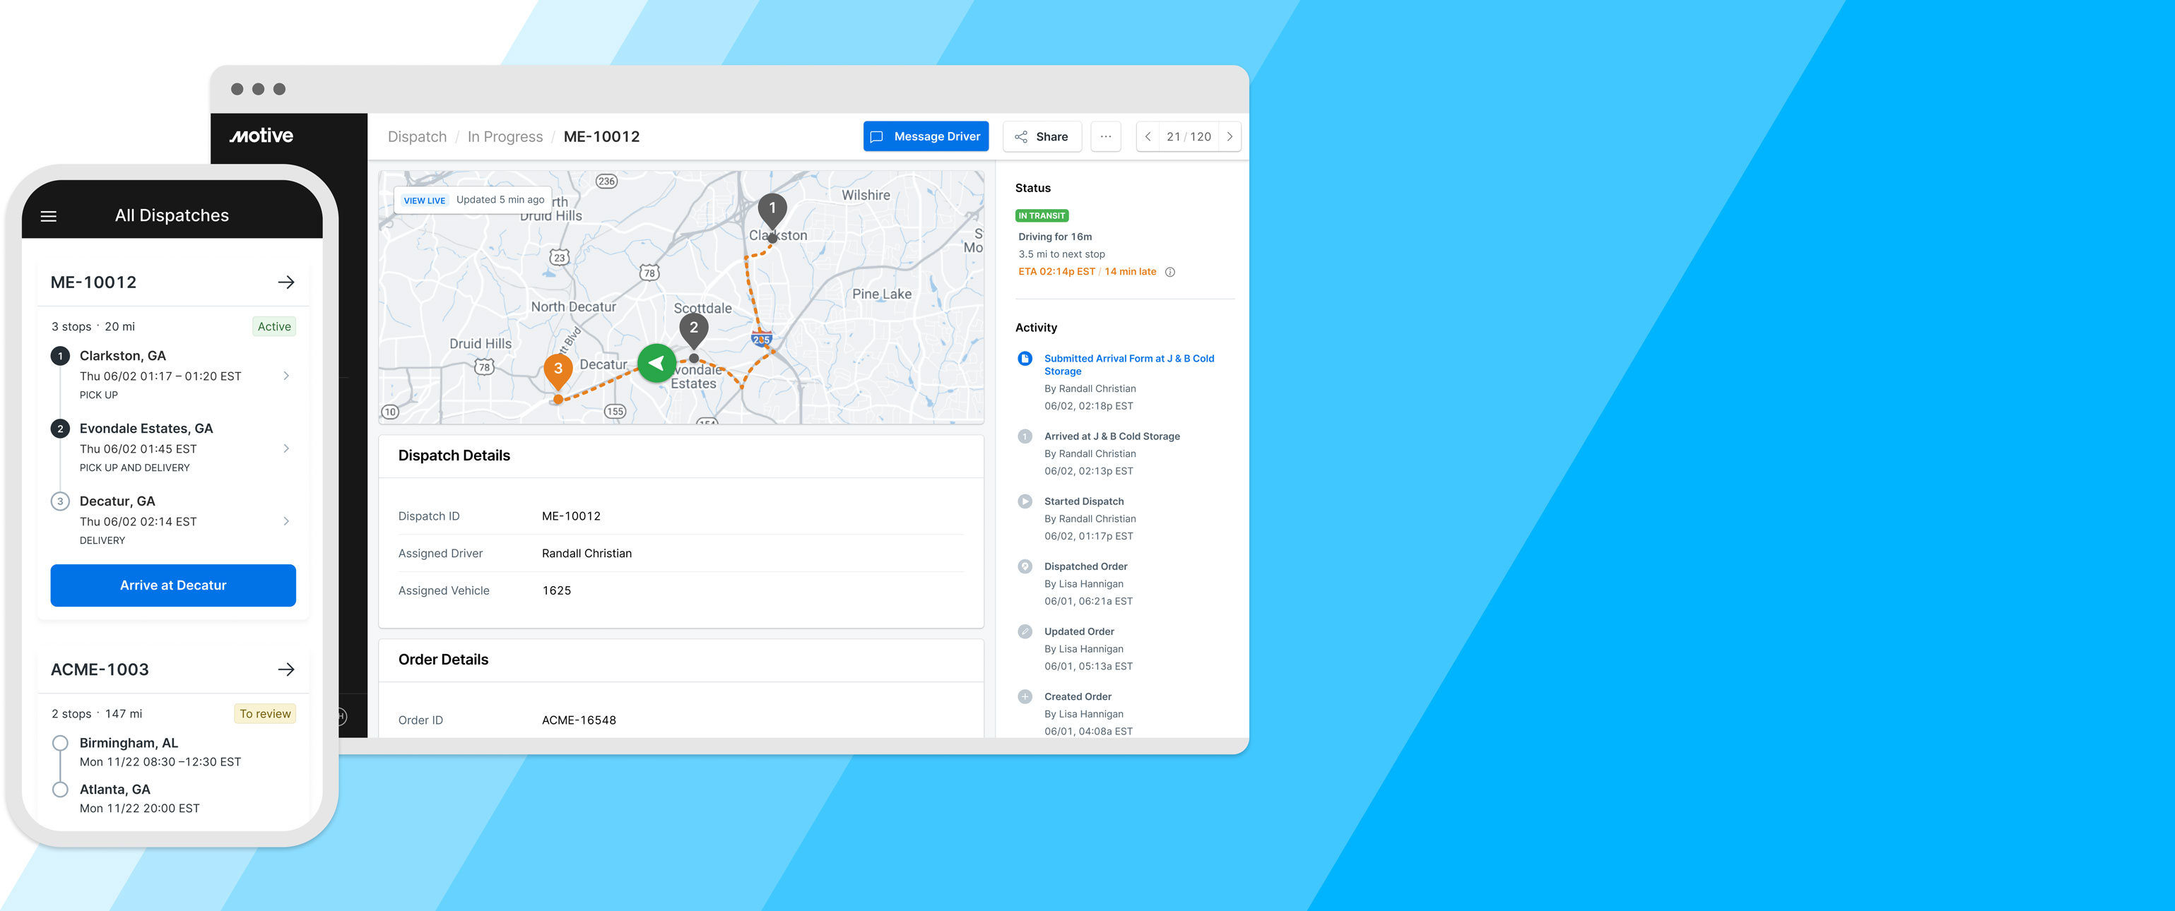Viewport: 2175px width, 911px height.
Task: Click the hamburger menu icon on mobile
Action: click(50, 215)
